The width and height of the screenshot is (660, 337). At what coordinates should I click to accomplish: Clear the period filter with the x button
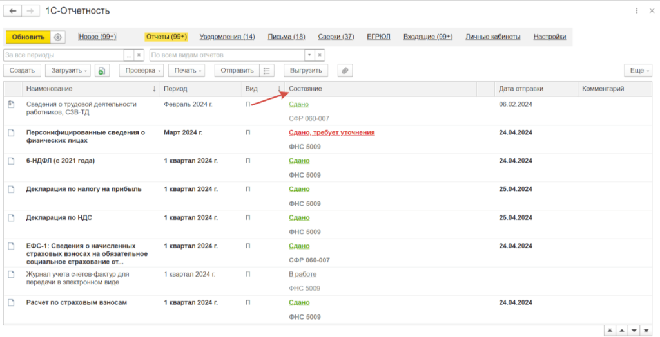click(139, 55)
